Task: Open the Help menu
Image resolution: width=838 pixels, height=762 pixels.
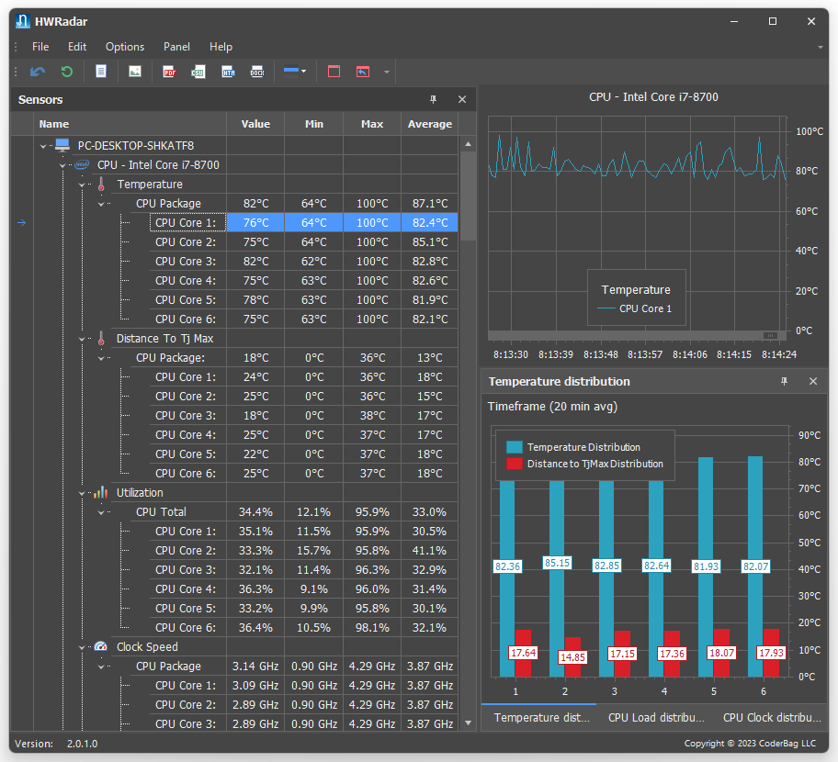Action: click(x=221, y=47)
